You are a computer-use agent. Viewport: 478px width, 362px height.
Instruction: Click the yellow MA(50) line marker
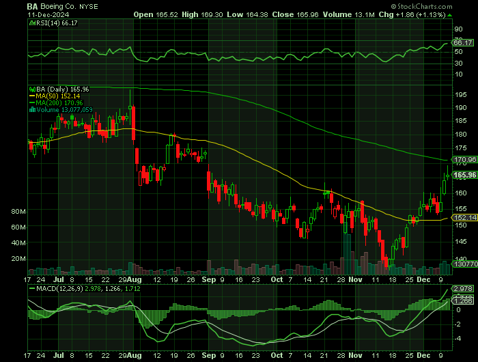[32, 96]
